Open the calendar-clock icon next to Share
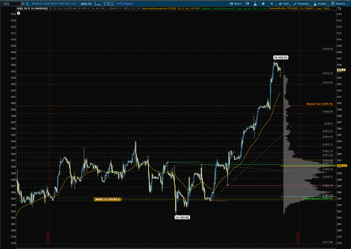This screenshot has height=249, width=351. pos(247,4)
